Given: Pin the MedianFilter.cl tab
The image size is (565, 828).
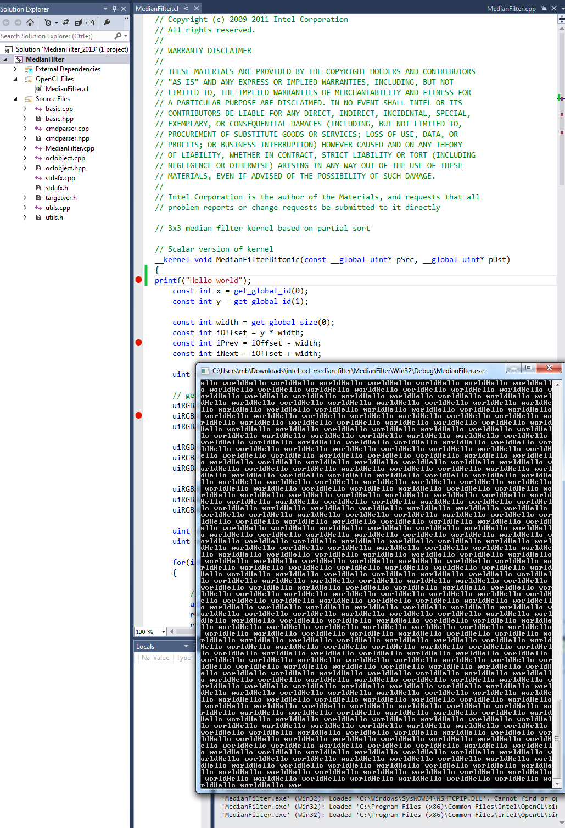Looking at the screenshot, I should click(x=187, y=9).
